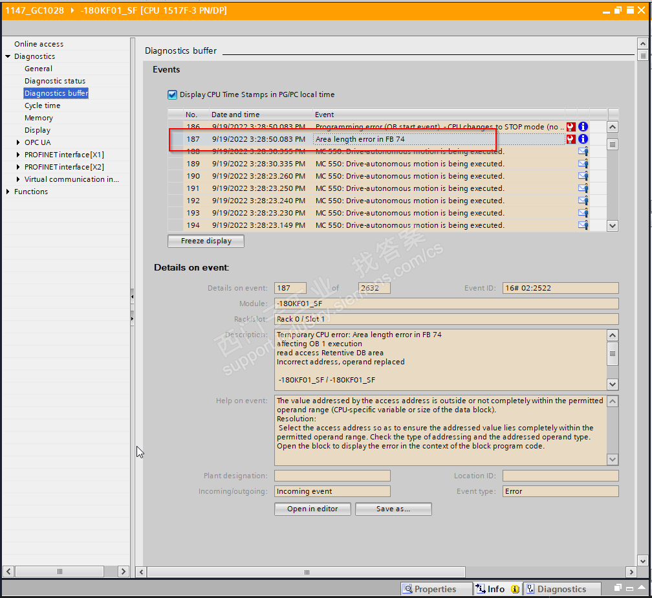Image resolution: width=652 pixels, height=598 pixels.
Task: Collapse left navigation pane with the splitter arrow
Action: (x=132, y=296)
